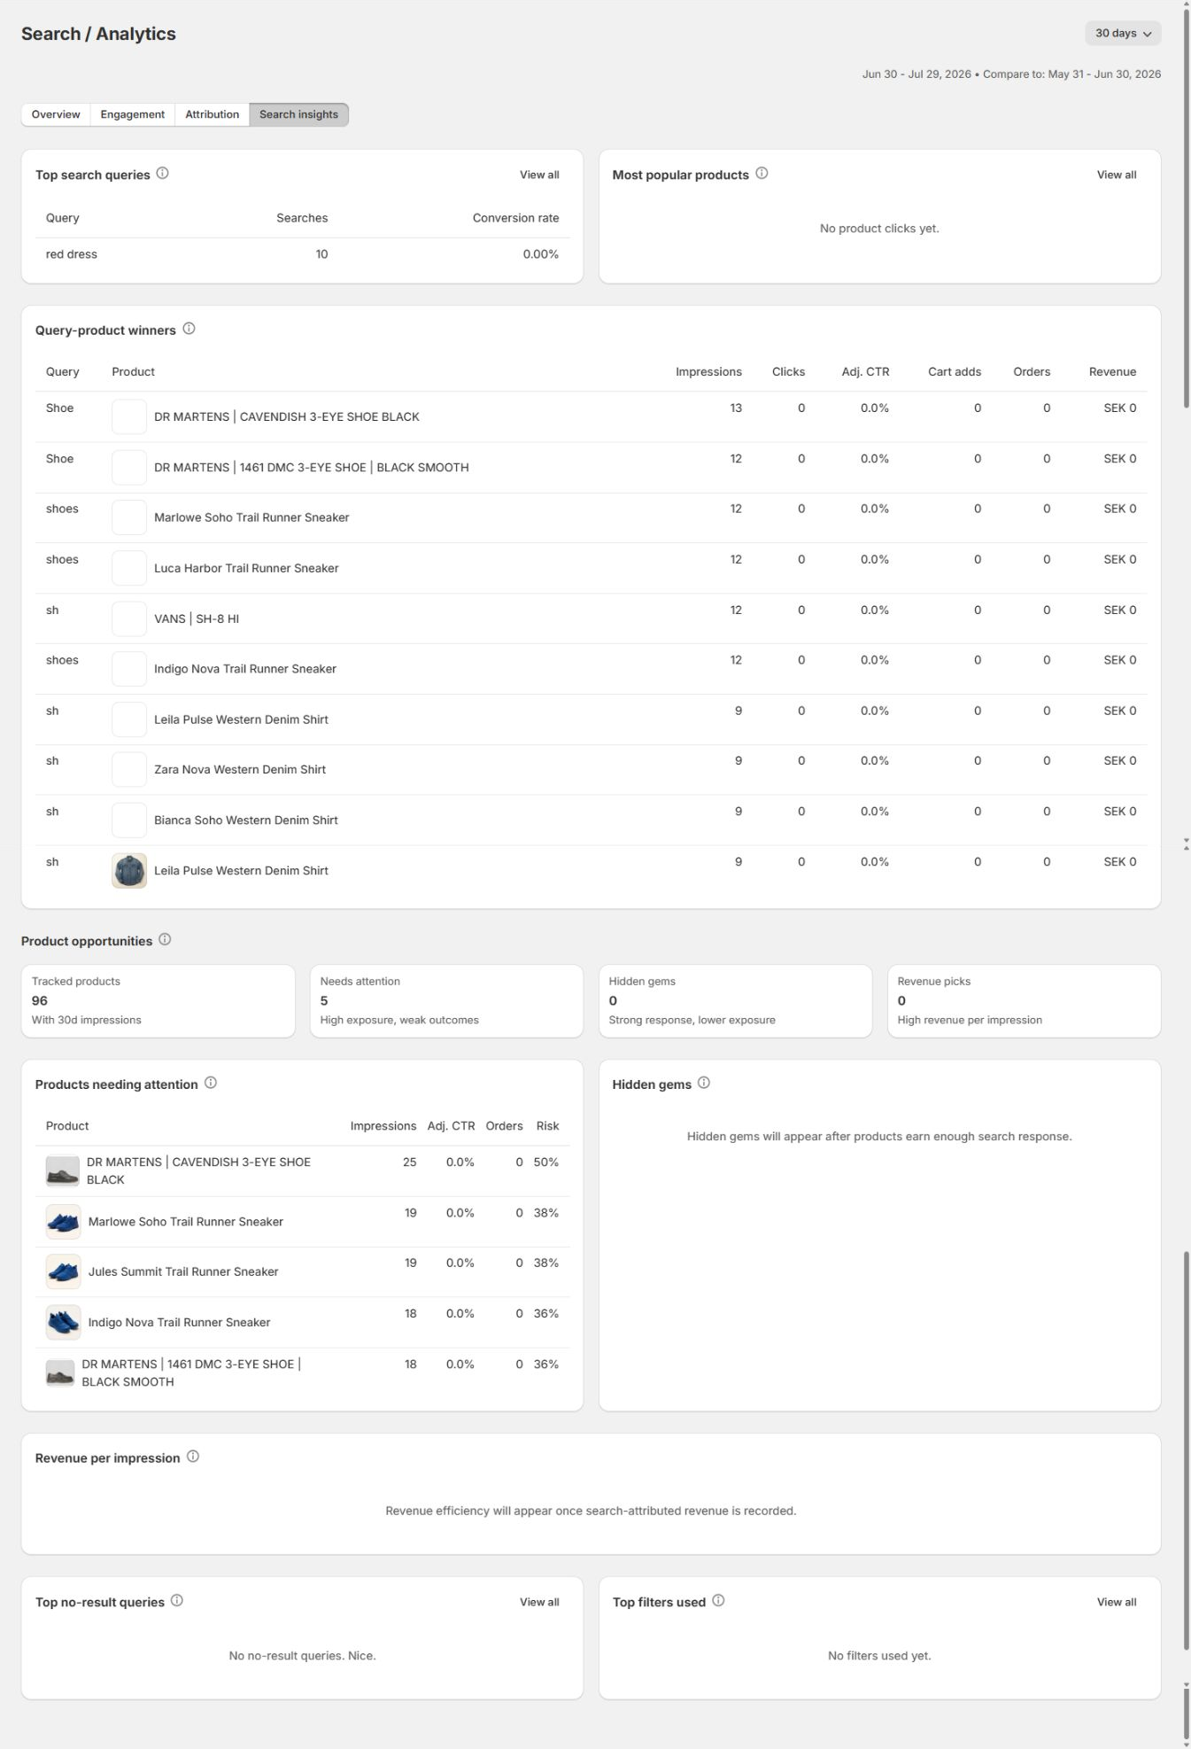Click the Cart adds column header
This screenshot has height=1749, width=1191.
[x=955, y=372]
